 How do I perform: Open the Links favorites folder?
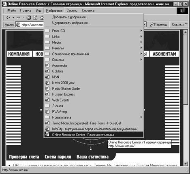pyautogui.click(x=56, y=36)
